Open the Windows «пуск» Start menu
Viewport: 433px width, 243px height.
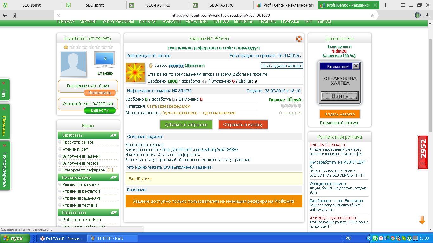(15, 238)
